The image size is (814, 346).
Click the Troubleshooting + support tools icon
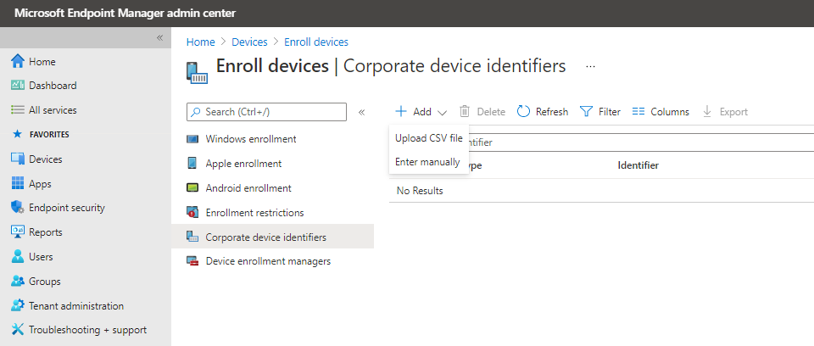[x=18, y=330]
